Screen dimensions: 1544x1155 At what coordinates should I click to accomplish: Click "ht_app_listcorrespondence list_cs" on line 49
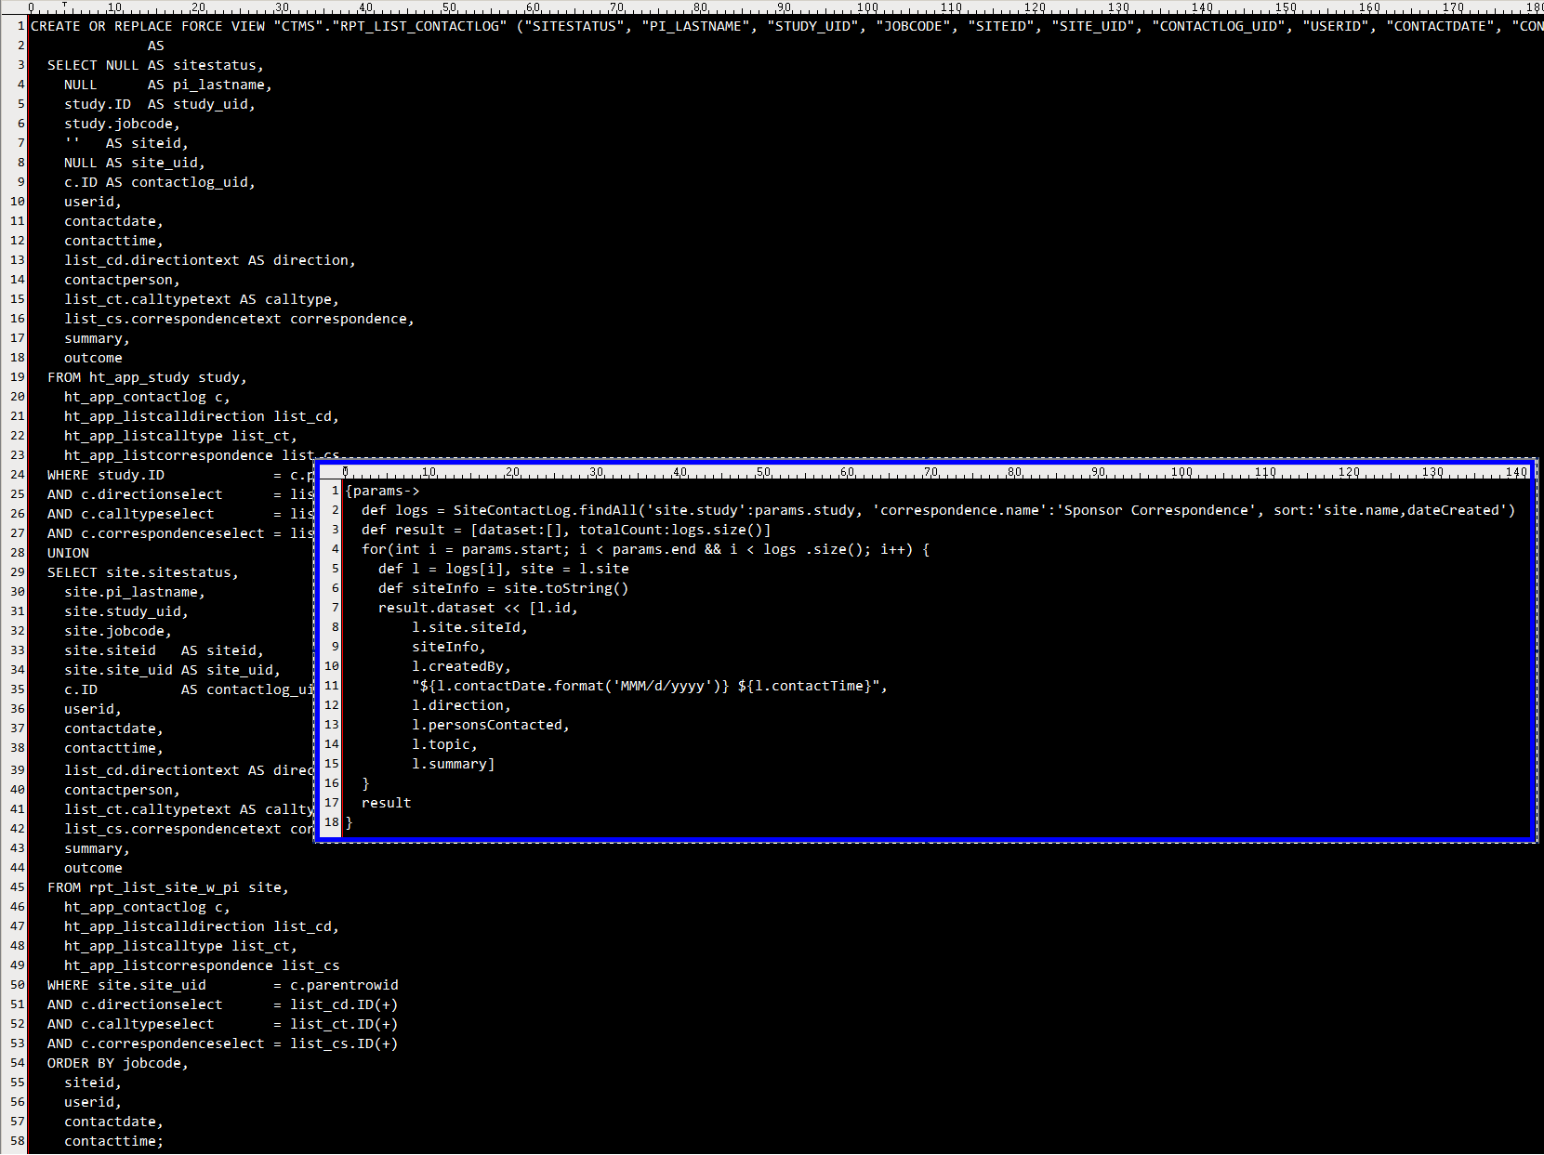(202, 965)
